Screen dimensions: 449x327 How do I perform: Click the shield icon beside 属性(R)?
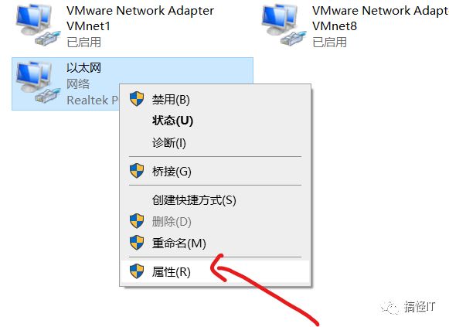coord(137,271)
